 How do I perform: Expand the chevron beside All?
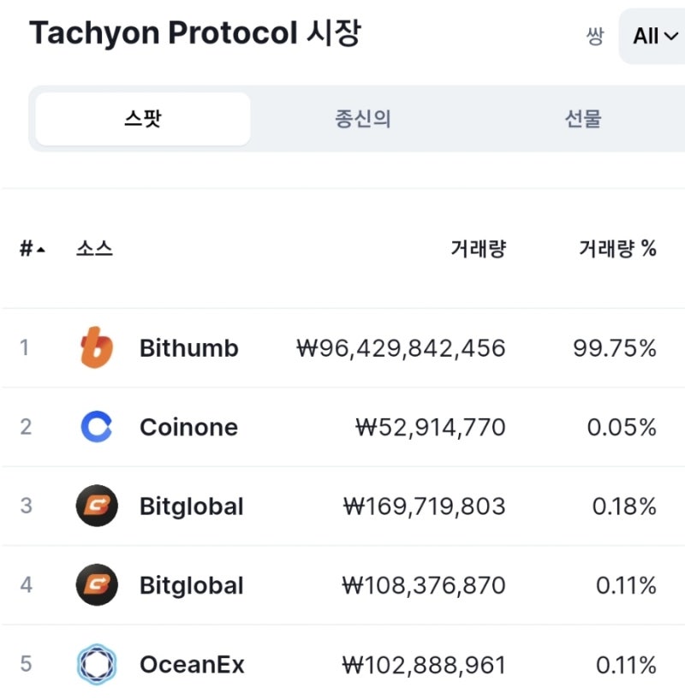pyautogui.click(x=671, y=36)
